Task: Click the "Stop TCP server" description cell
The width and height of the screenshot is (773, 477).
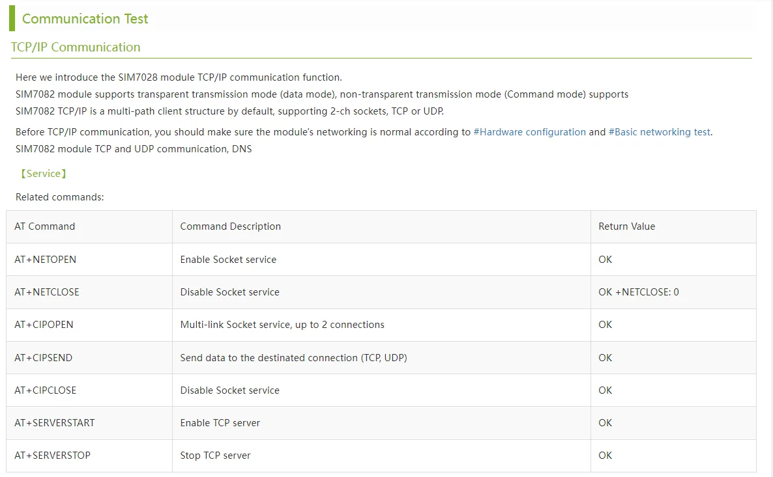Action: [215, 456]
